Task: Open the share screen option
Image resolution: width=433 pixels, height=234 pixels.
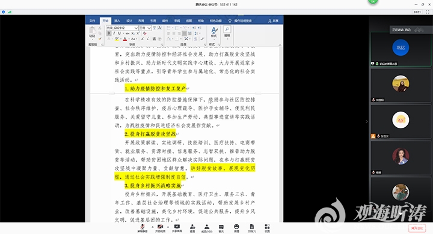Action: [x=177, y=227]
